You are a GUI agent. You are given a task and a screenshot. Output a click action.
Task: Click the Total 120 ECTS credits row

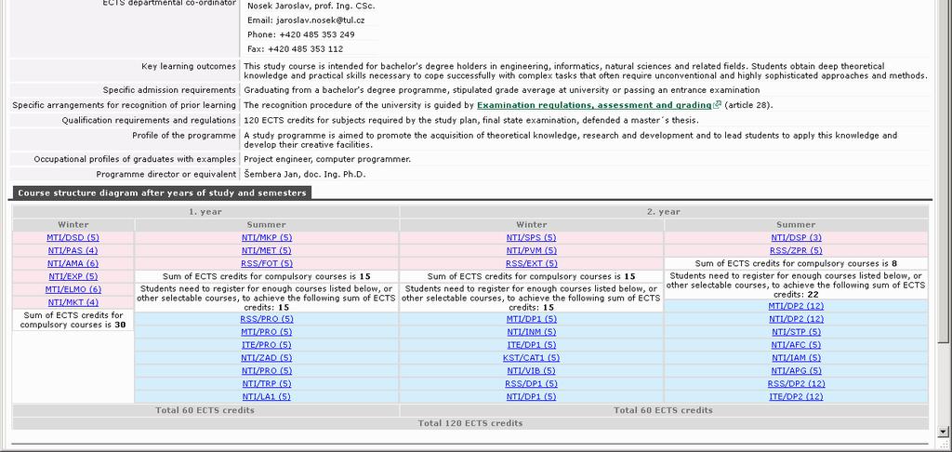coord(469,423)
